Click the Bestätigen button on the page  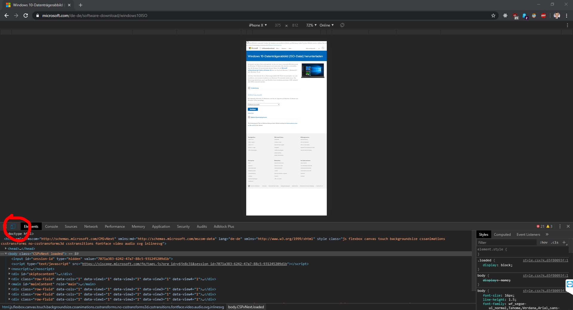(x=253, y=109)
